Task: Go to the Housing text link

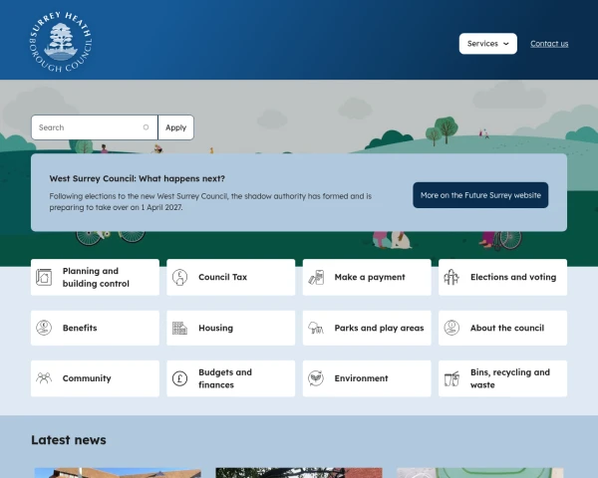Action: (x=215, y=328)
